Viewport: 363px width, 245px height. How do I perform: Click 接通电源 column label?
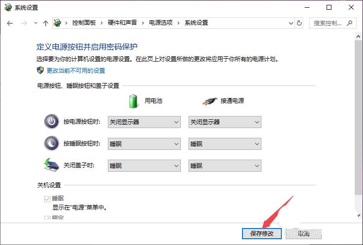(232, 101)
